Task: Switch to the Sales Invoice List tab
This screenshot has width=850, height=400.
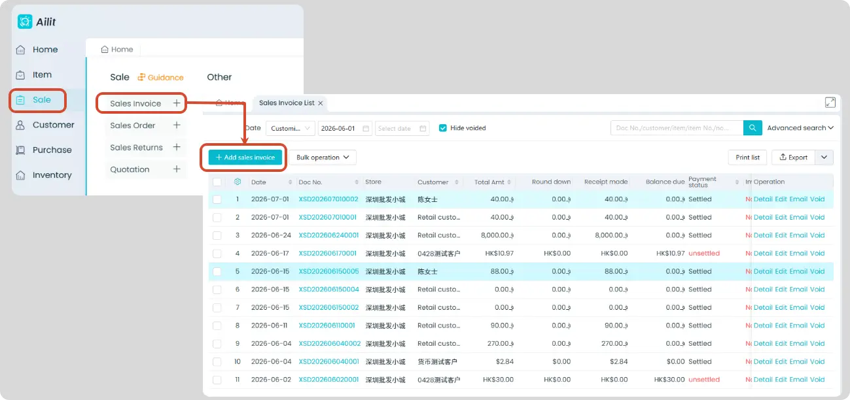Action: tap(287, 103)
